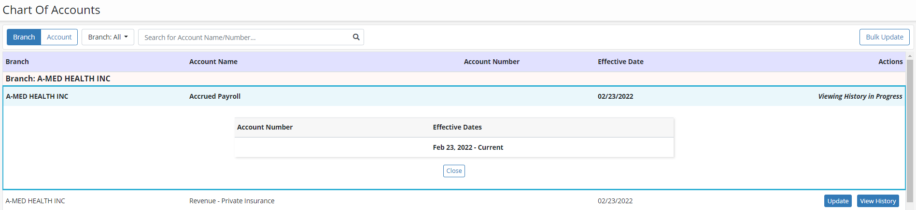Screen dimensions: 916x210
Task: Click the vertical scrollbar thumb
Action: click(x=910, y=130)
